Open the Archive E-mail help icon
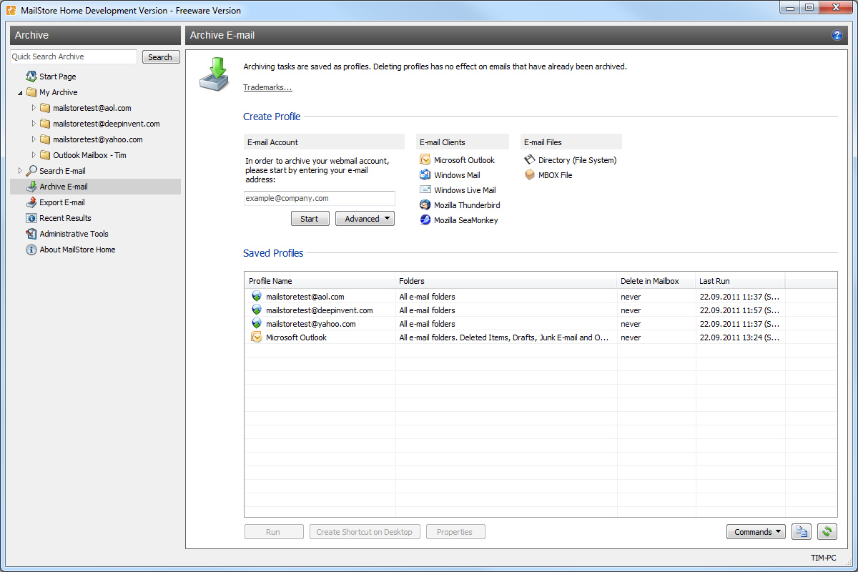This screenshot has height=572, width=858. pyautogui.click(x=837, y=34)
